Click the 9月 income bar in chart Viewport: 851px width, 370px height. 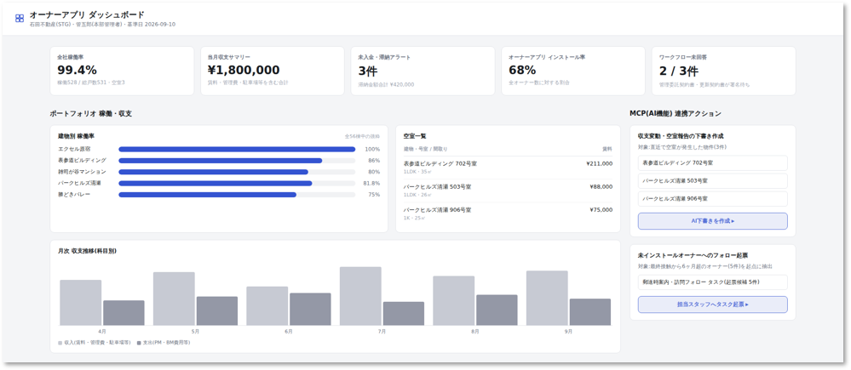pyautogui.click(x=547, y=298)
